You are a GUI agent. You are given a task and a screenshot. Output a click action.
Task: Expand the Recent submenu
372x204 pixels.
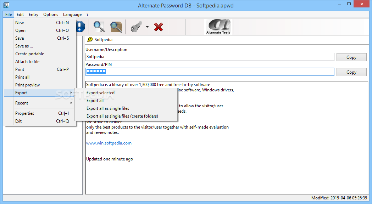(40, 103)
